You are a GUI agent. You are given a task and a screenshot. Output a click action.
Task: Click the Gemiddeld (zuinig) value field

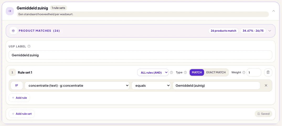click(216, 86)
